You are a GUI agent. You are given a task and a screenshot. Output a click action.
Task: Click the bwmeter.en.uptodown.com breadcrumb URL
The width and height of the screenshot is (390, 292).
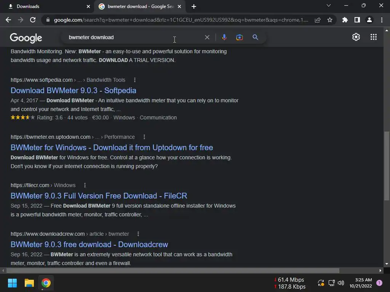click(51, 137)
